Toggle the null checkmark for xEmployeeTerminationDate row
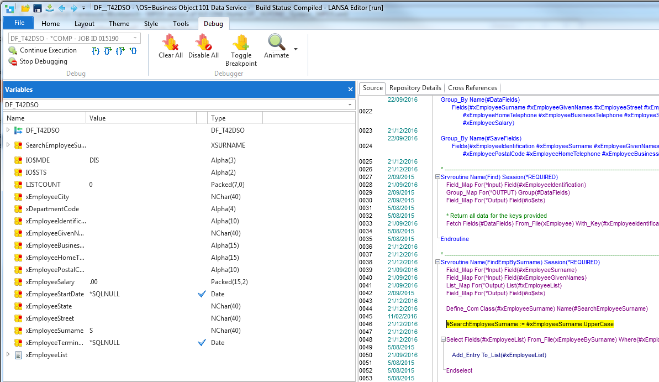Viewport: 659px width, 382px height. pyautogui.click(x=202, y=343)
